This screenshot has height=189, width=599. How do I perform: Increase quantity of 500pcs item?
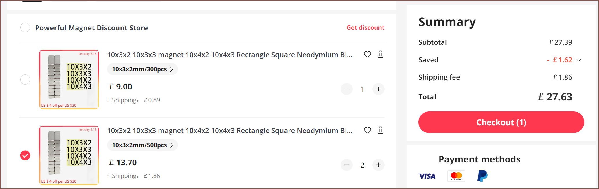coord(378,165)
